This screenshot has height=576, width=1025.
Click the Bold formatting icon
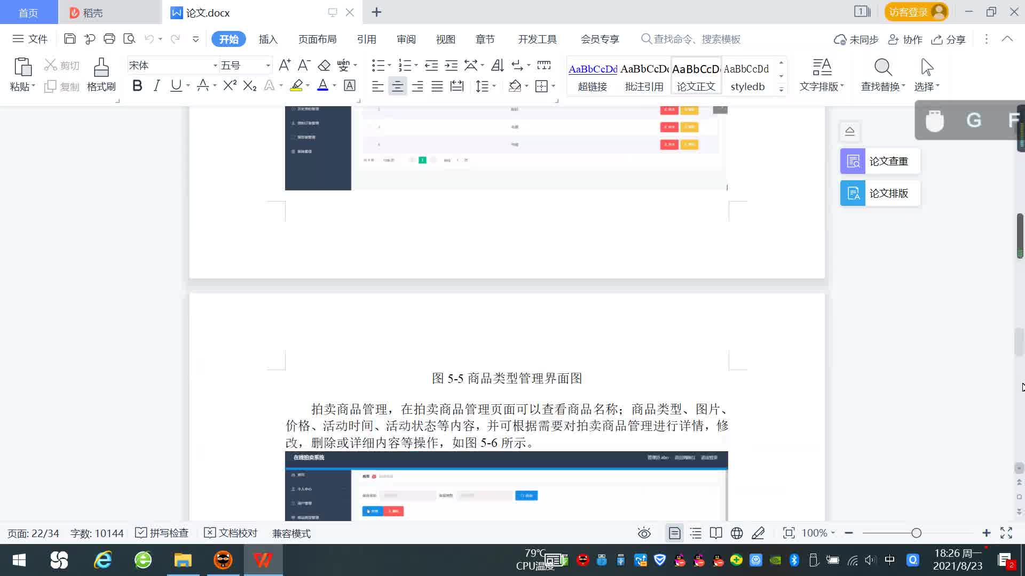tap(137, 86)
